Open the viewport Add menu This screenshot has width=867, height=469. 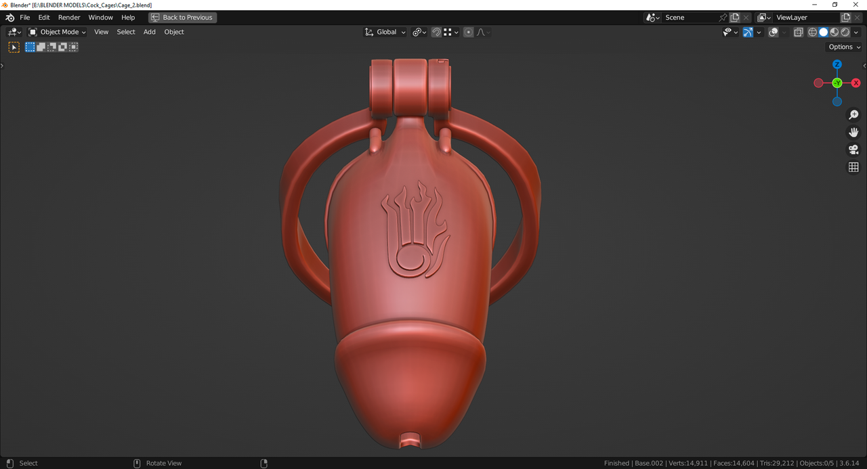[x=150, y=32]
